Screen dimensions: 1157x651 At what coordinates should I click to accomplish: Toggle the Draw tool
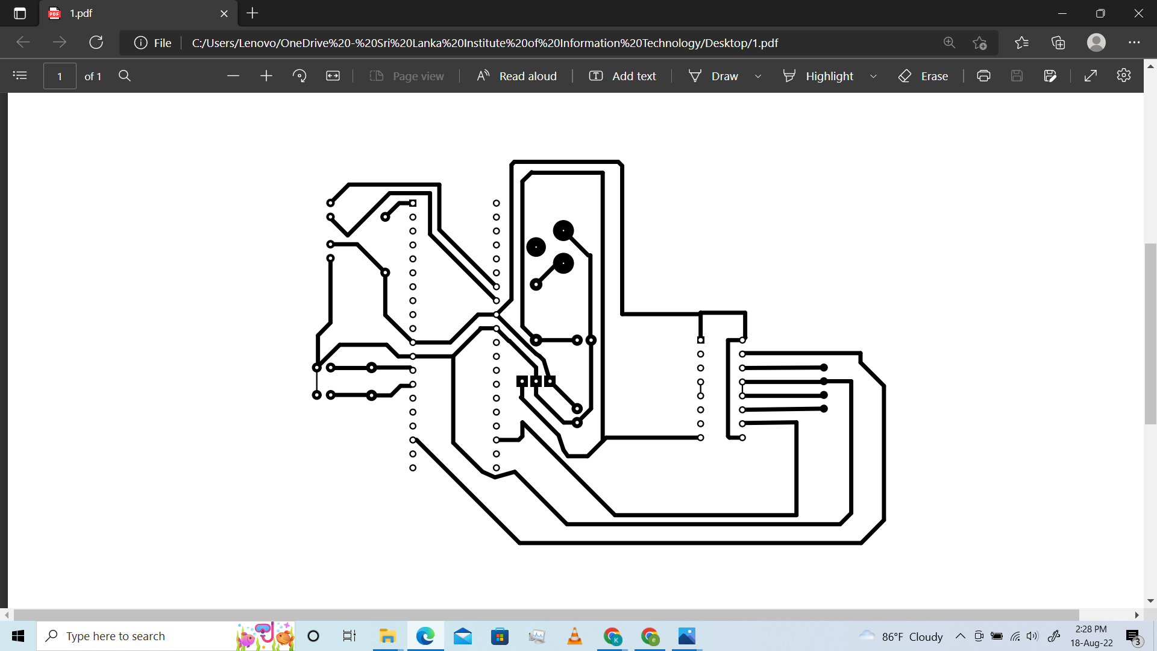(715, 75)
